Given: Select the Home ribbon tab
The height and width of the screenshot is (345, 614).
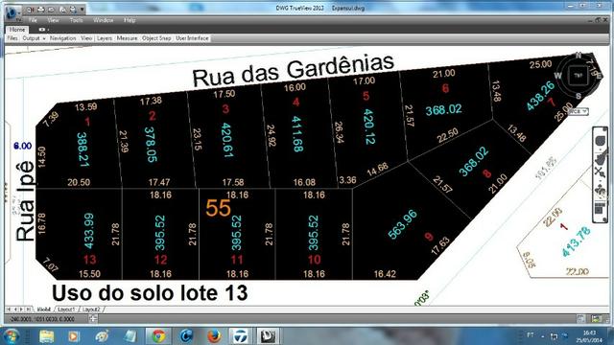Looking at the screenshot, I should click(x=17, y=30).
